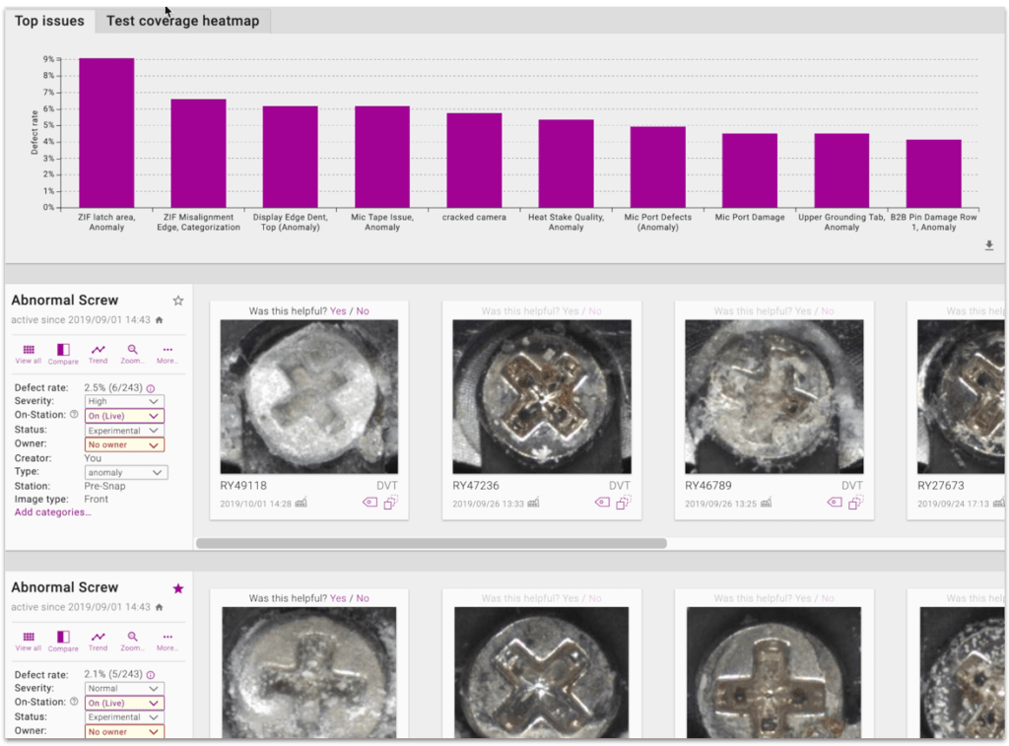Open Zoom in second Abnormal Screw panel
Screen dimensions: 1009x746
(x=132, y=642)
